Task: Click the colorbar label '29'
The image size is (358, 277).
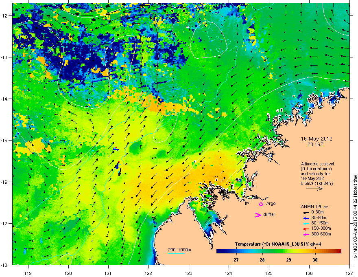Action: pos(288,260)
